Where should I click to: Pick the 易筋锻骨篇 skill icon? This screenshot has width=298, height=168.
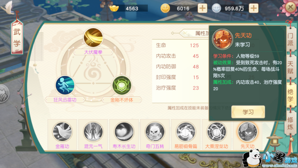[186, 132]
